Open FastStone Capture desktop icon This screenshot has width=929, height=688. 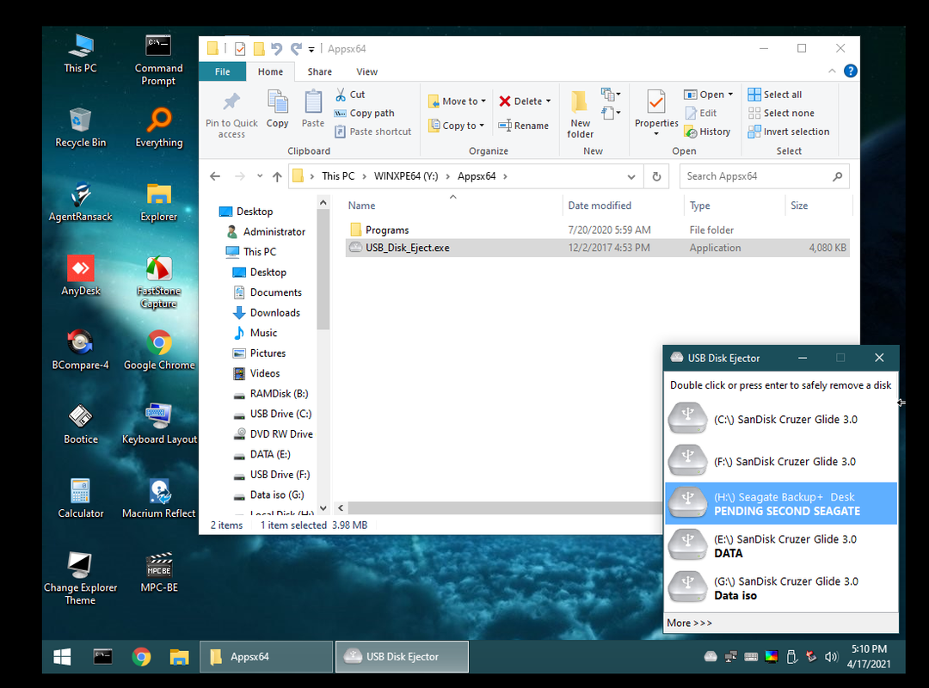pos(159,282)
